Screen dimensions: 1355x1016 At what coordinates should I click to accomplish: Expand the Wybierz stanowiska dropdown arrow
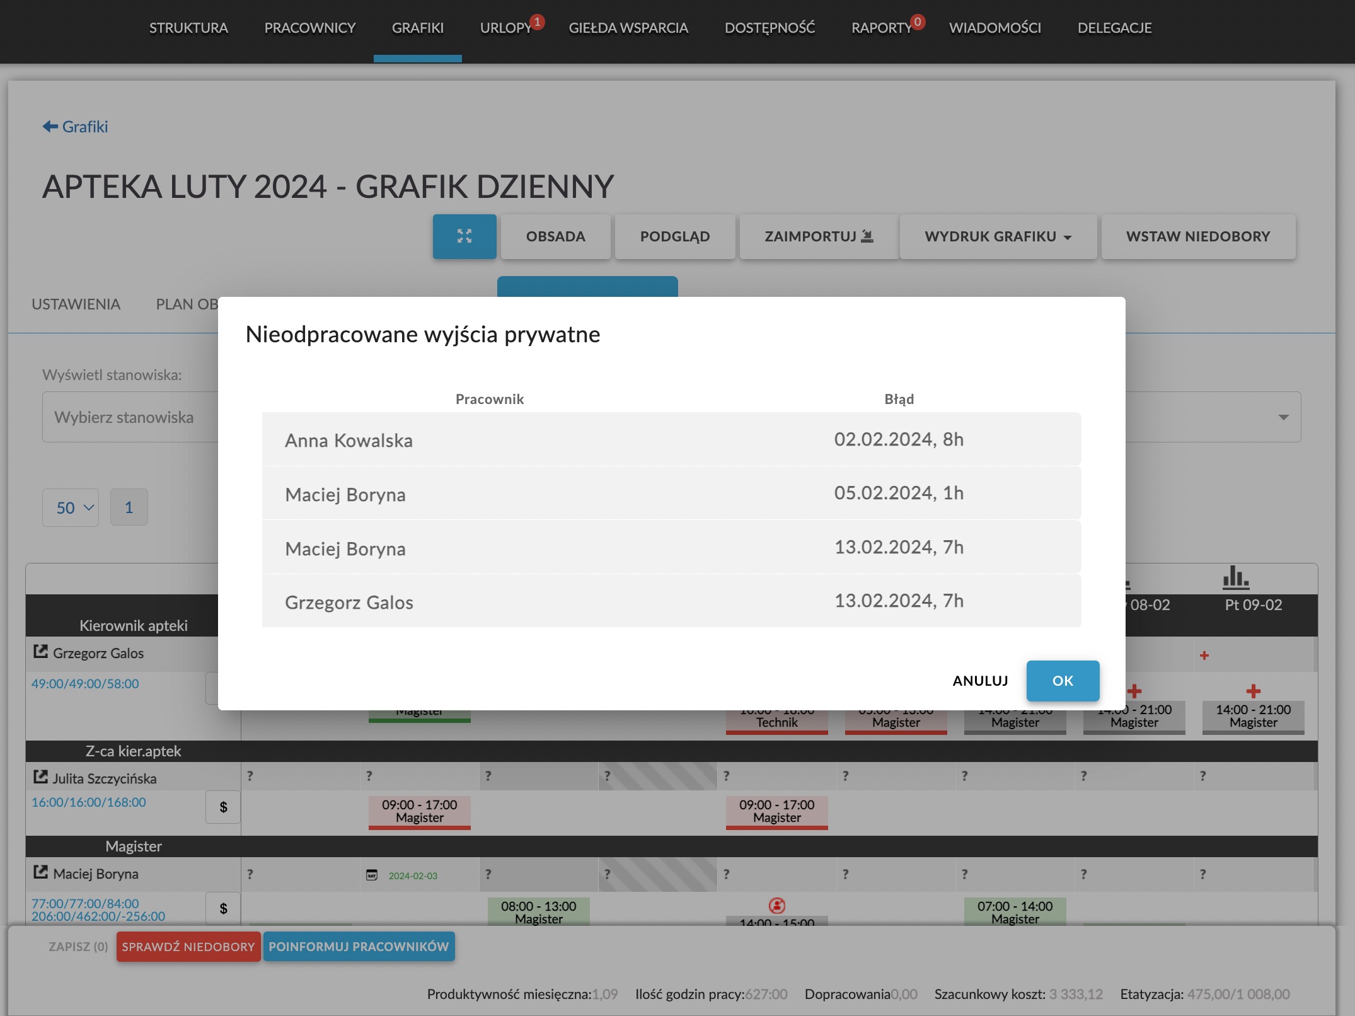[1283, 417]
